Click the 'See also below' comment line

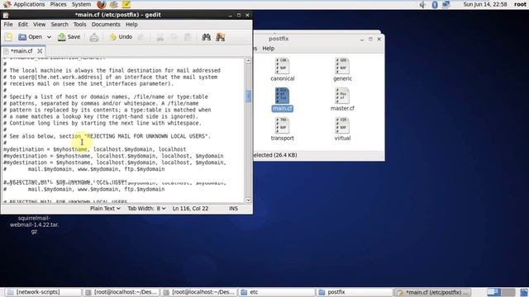(x=107, y=136)
